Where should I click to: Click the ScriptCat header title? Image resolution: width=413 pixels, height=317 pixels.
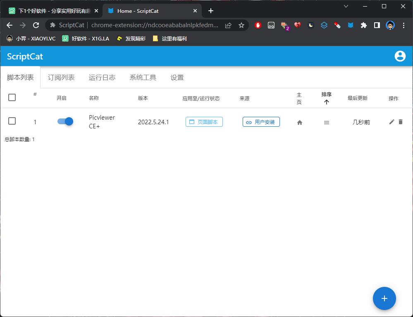click(x=25, y=56)
